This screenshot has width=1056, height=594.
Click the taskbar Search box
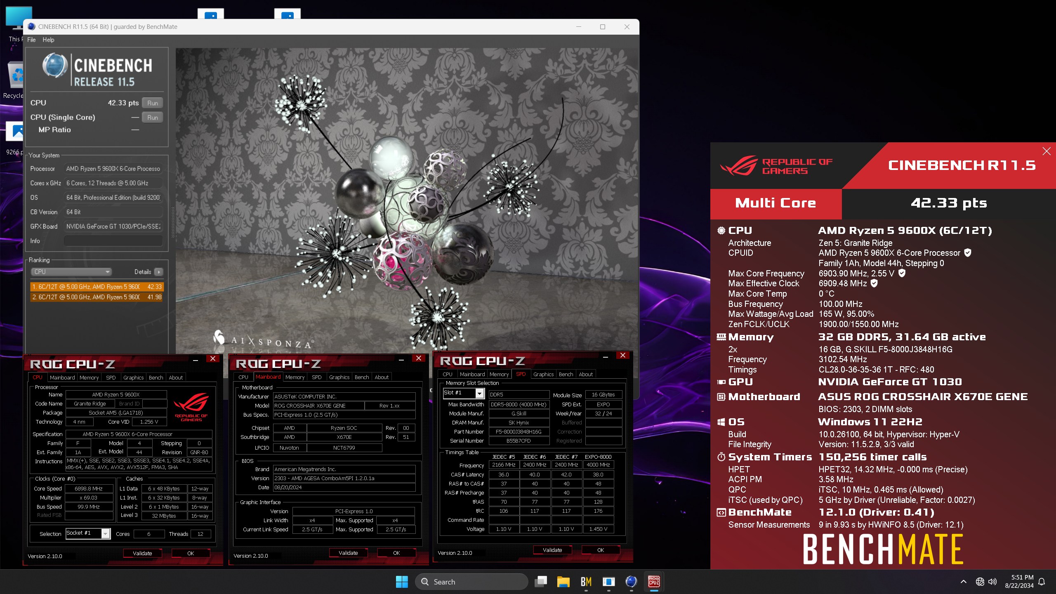(471, 582)
